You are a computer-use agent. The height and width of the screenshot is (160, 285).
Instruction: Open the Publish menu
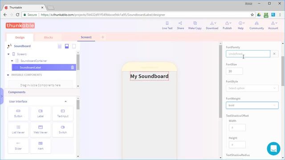point(227,25)
